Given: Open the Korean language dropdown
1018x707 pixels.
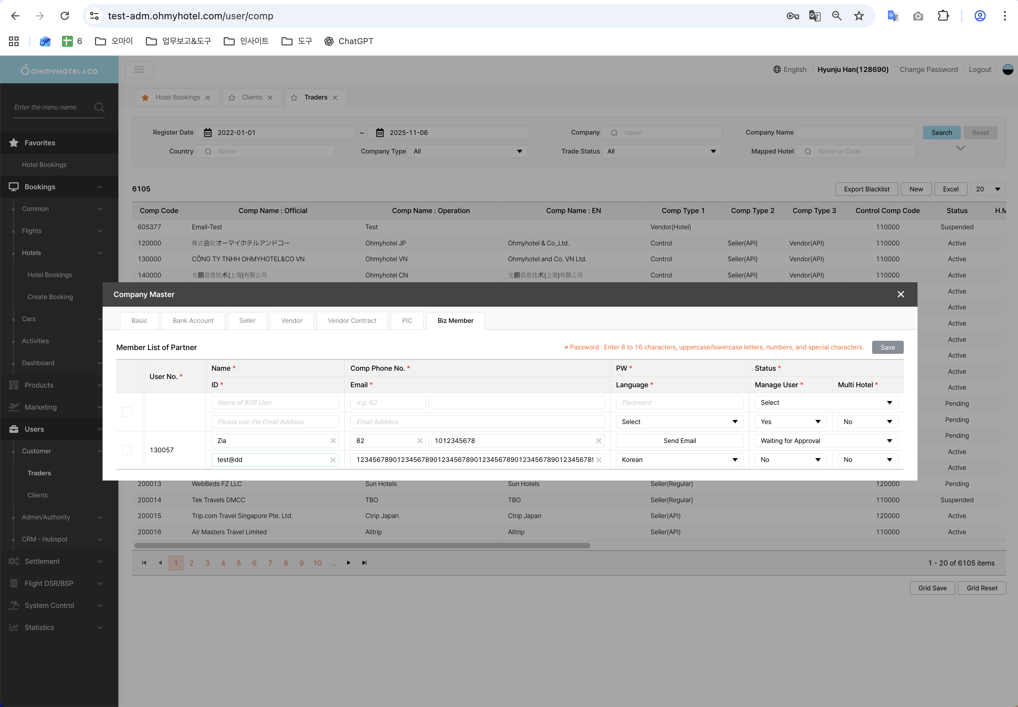Looking at the screenshot, I should [x=679, y=460].
